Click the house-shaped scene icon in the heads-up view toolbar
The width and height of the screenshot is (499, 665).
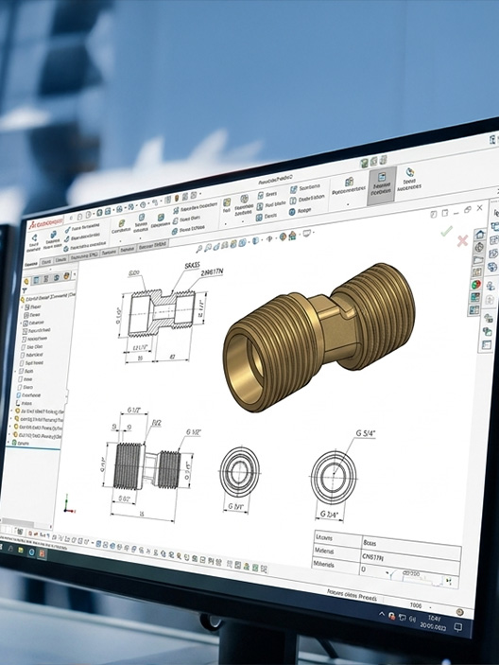point(292,236)
